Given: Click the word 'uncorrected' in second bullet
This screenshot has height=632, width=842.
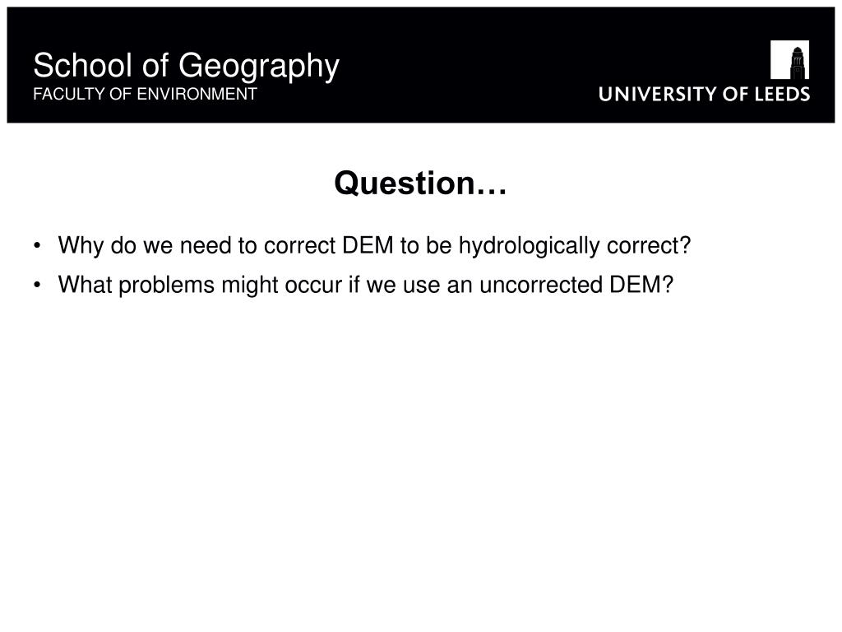Looking at the screenshot, I should [x=541, y=285].
